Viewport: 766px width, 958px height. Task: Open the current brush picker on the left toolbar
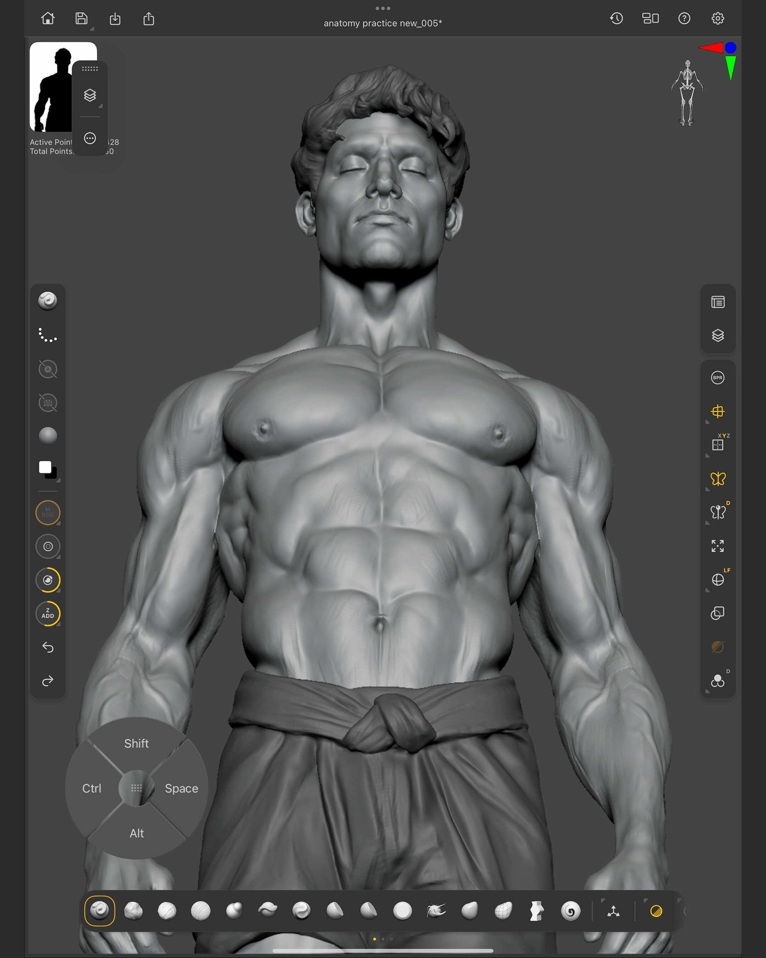48,302
